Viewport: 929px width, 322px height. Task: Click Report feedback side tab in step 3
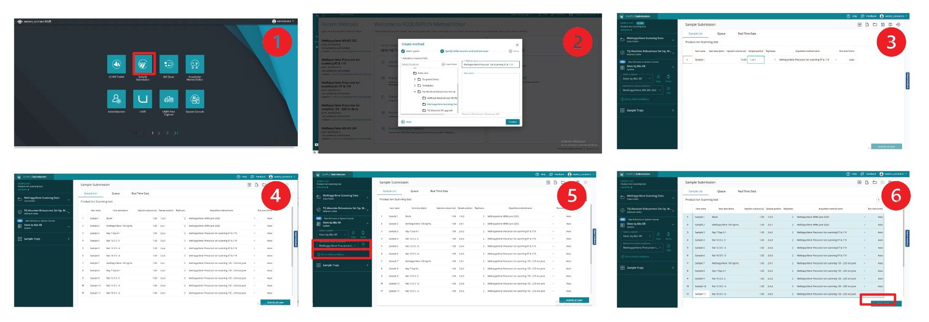pyautogui.click(x=908, y=81)
